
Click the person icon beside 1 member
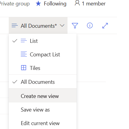click(77, 3)
